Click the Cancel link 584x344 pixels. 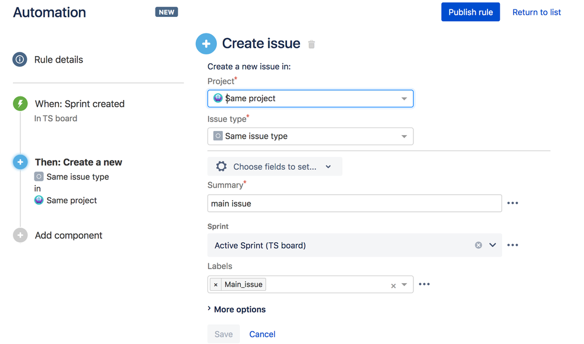(x=262, y=334)
